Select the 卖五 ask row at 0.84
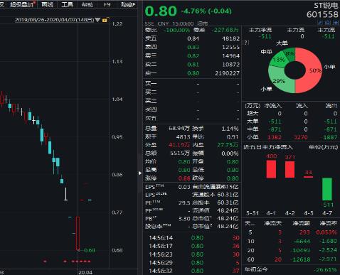This screenshot has height=275, width=340. (192, 38)
